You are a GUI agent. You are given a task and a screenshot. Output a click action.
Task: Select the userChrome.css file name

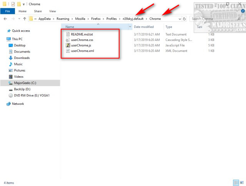click(82, 40)
